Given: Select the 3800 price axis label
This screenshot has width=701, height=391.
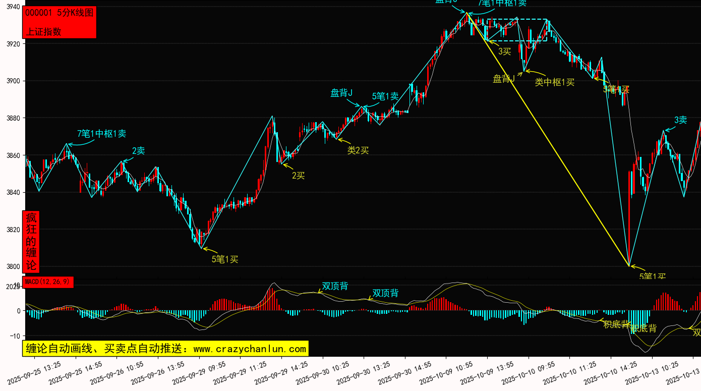Looking at the screenshot, I should point(12,266).
